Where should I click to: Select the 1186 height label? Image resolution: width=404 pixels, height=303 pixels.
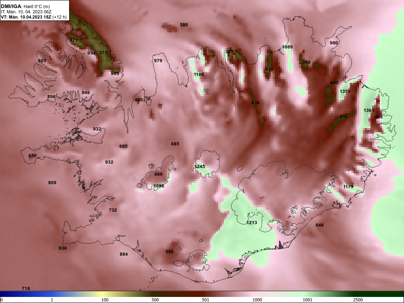point(199,74)
